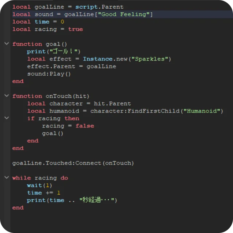Viewport: 233px width, 233px height.
Task: Click 'script.Parent' in first line
Action: (x=99, y=7)
